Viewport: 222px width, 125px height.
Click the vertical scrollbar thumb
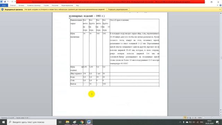(x=221, y=58)
